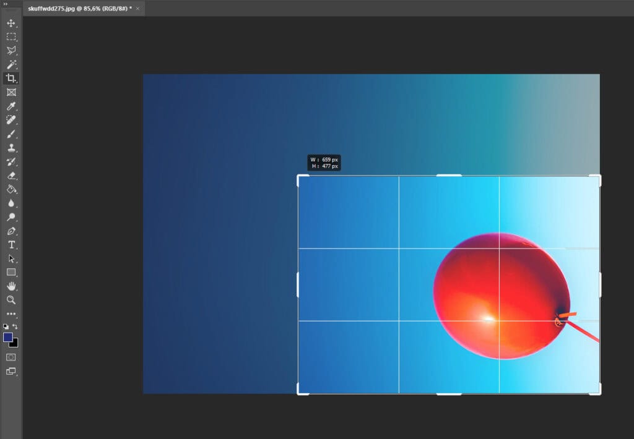Select the Clone Stamp tool
The image size is (634, 439).
(11, 147)
